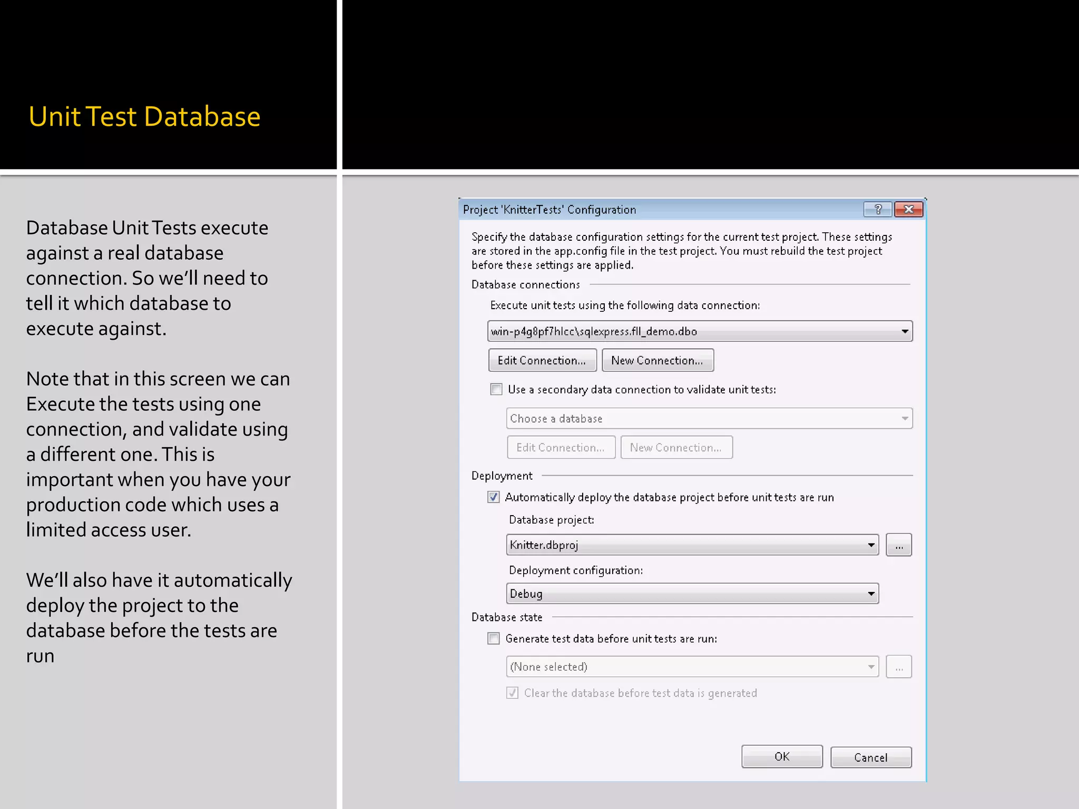Browse for database project with ellipsis button
Screen dimensions: 1079x809
[899, 545]
